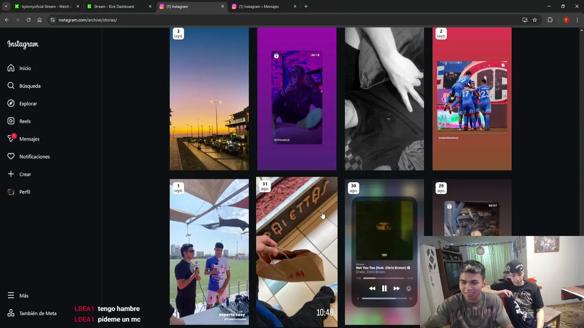The height and width of the screenshot is (328, 584).
Task: Go to Inicio in the sidebar
Action: 19,68
